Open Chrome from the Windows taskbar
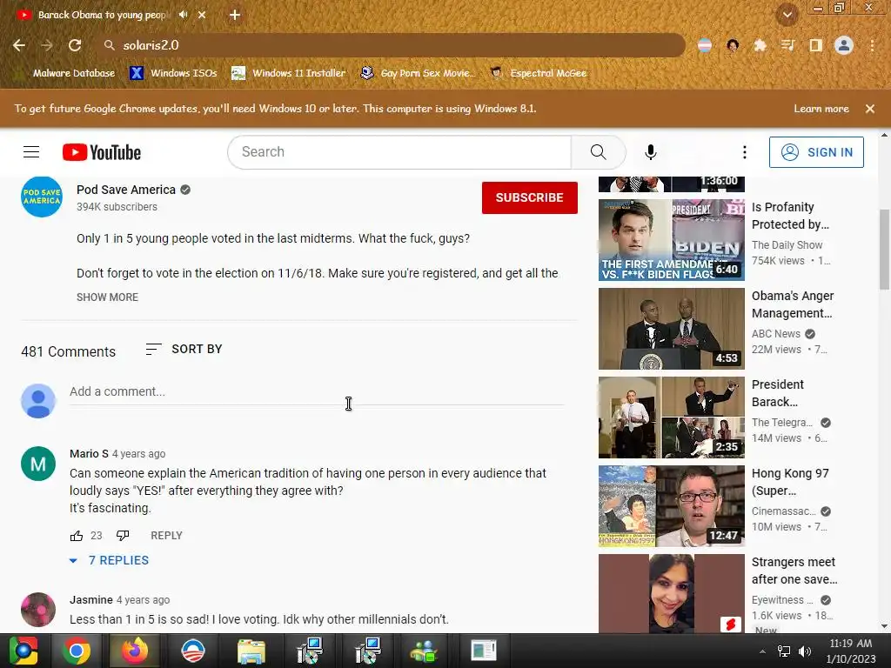This screenshot has height=668, width=891. pyautogui.click(x=77, y=651)
